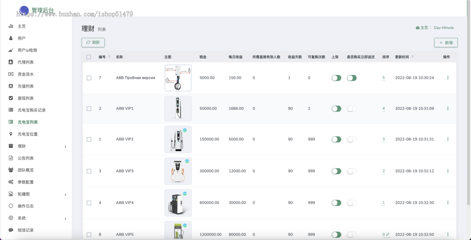Check the ABB Пробная версия row checkbox
471x240 pixels.
[89, 78]
